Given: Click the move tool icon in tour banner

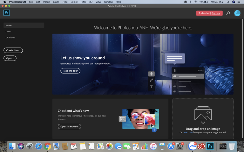Looking at the screenshot, I should (152, 74).
